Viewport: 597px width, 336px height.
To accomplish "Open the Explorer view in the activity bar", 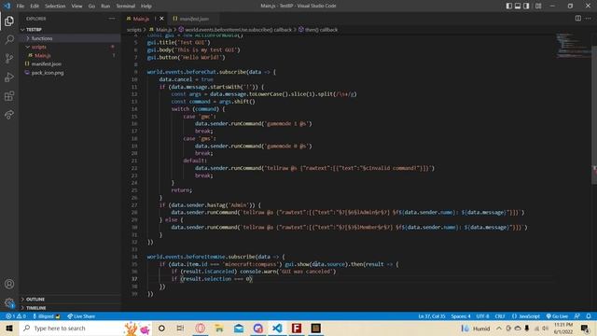I will (9, 21).
